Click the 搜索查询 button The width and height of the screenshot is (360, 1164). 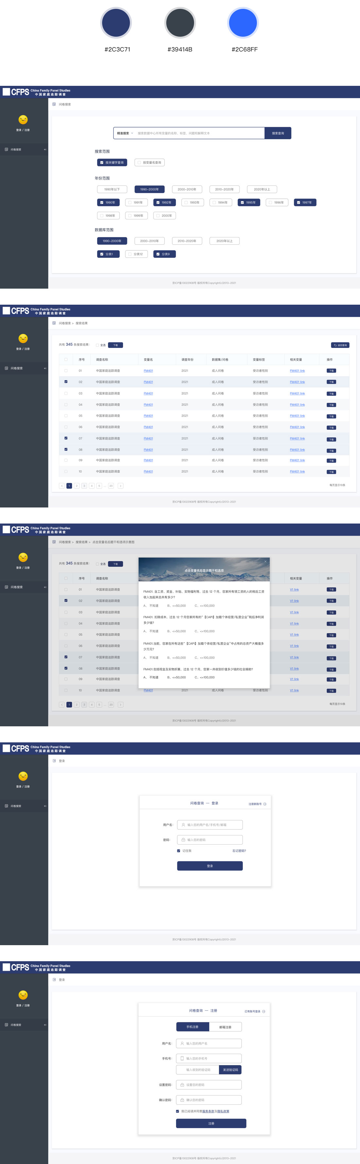278,133
